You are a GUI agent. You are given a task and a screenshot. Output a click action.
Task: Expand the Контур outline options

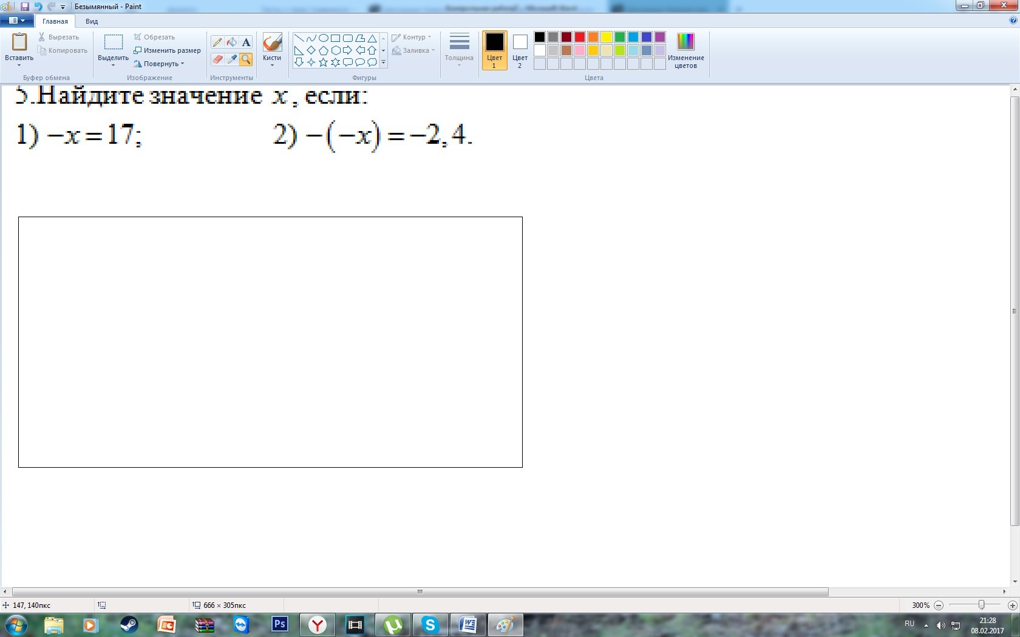tap(412, 37)
